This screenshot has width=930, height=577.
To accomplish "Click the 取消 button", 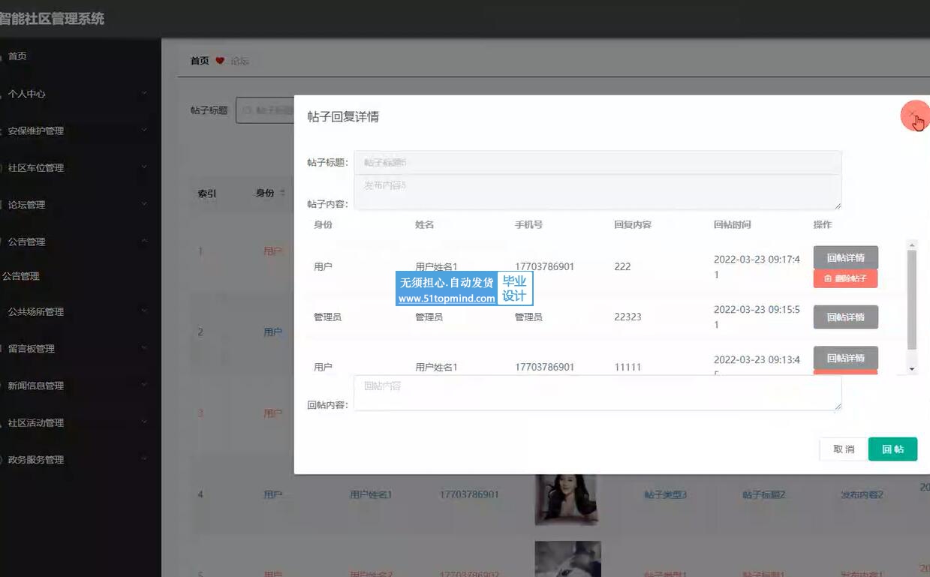I will [x=844, y=449].
